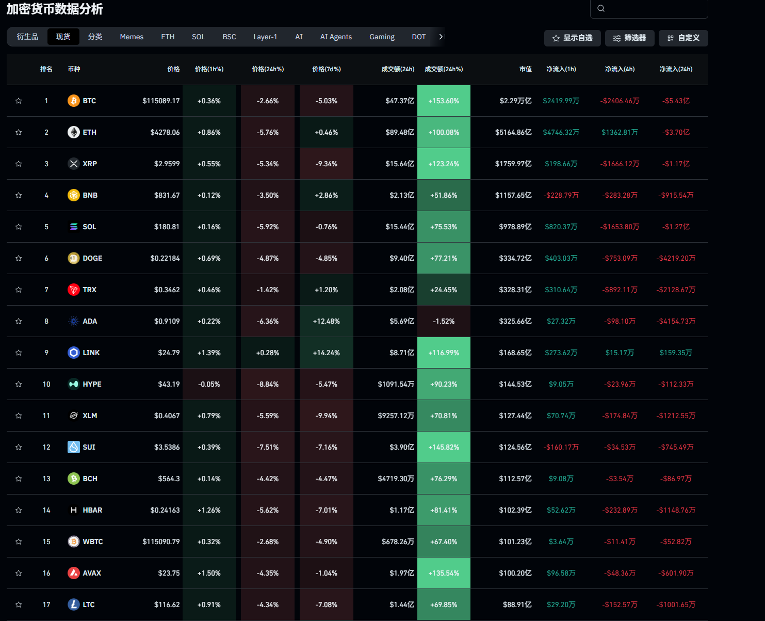Sort by 市值 column header

(526, 69)
